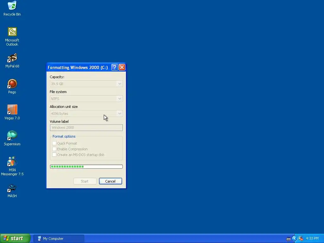
Task: Toggle the Quick Format checkbox
Action: pos(54,143)
